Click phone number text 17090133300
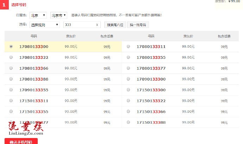Screen dimensions: 243x144 click(151, 79)
